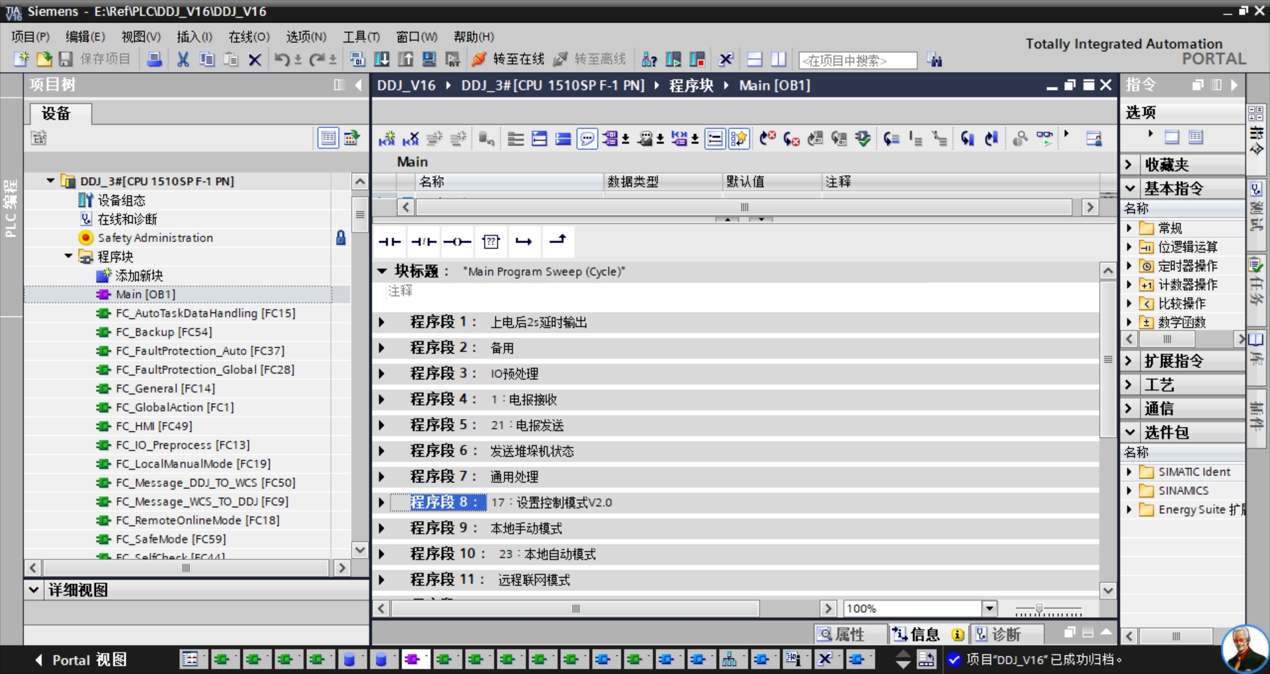This screenshot has width=1270, height=674.
Task: Toggle the first instruction pane view button
Action: click(x=1172, y=137)
